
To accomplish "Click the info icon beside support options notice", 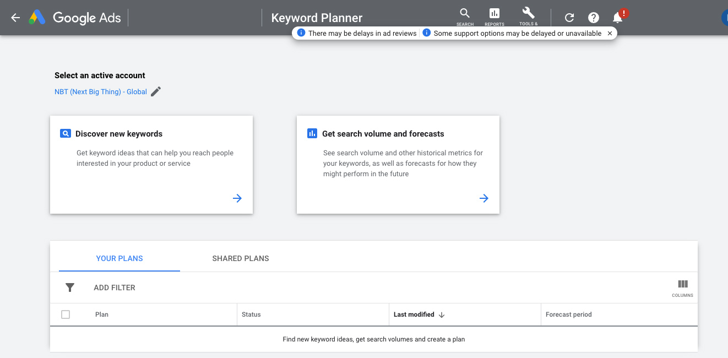I will (x=426, y=33).
